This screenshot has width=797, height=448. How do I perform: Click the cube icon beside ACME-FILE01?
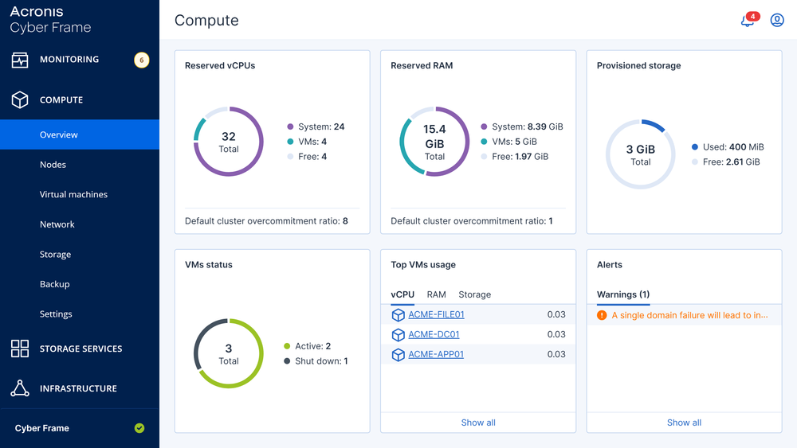coord(398,315)
